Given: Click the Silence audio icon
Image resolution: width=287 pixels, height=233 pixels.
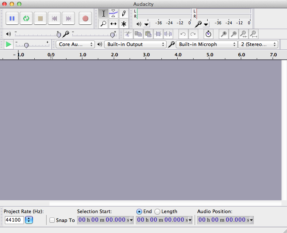Looking at the screenshot, I should coord(168,34).
